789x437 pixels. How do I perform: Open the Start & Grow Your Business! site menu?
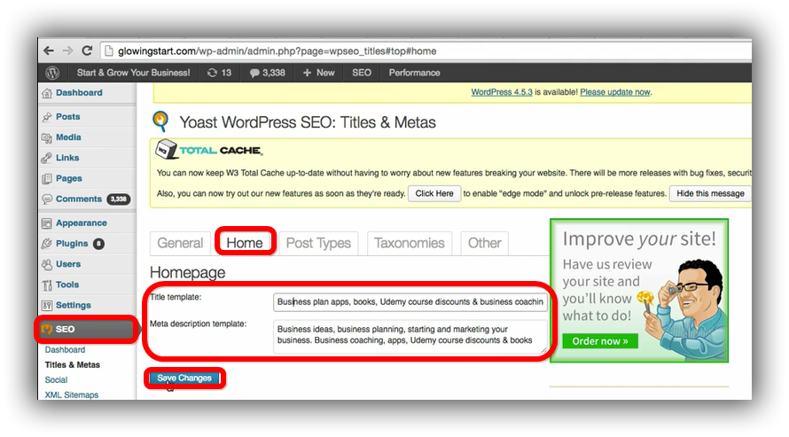133,73
